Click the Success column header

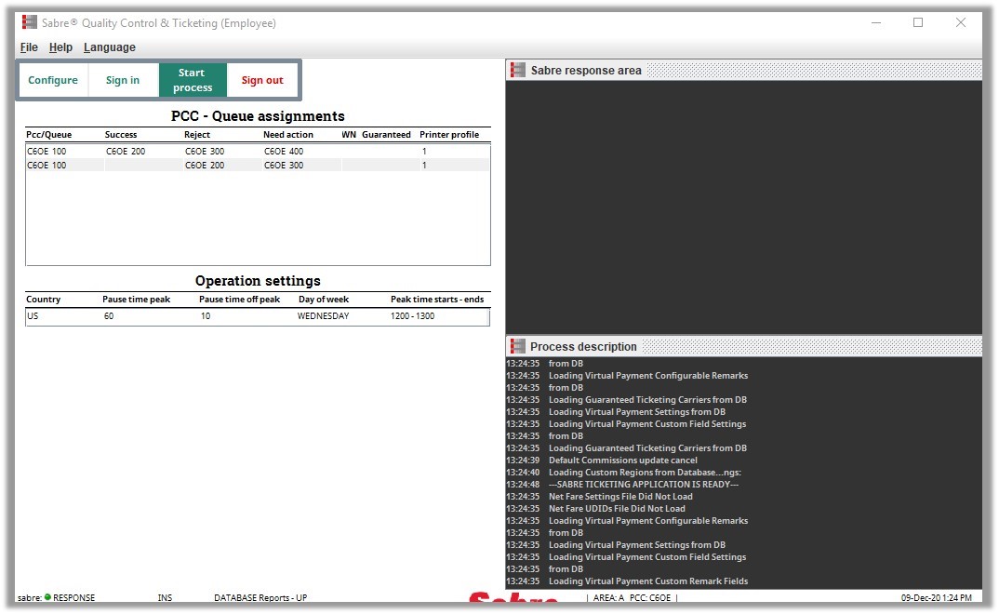coord(121,134)
